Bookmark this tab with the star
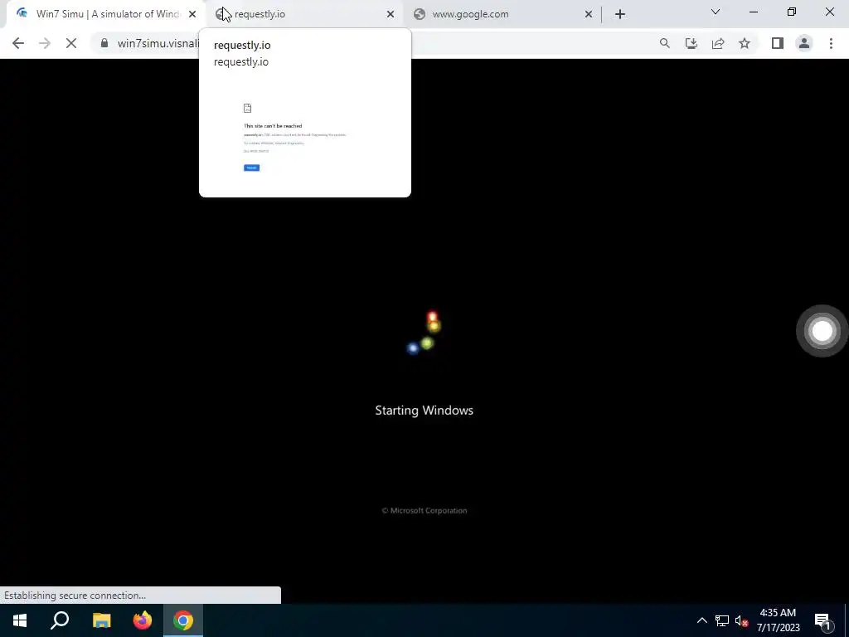The image size is (849, 637). 745,43
